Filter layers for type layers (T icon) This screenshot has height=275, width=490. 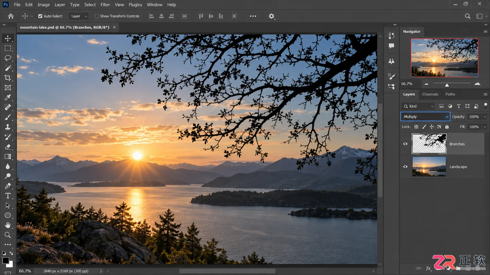tap(459, 106)
